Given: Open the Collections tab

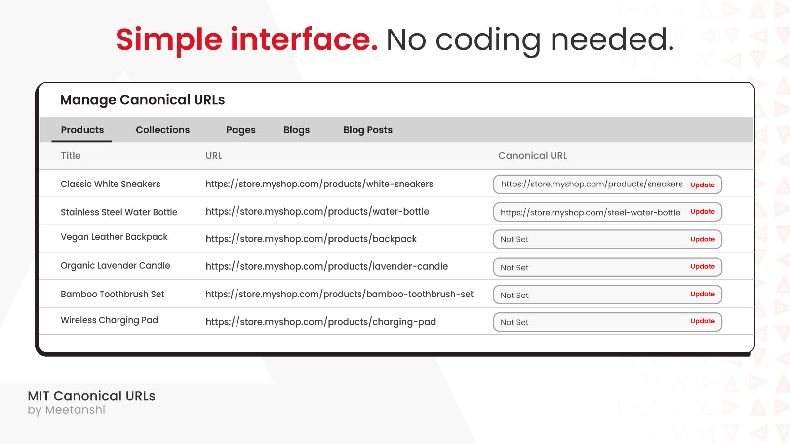Looking at the screenshot, I should click(162, 130).
